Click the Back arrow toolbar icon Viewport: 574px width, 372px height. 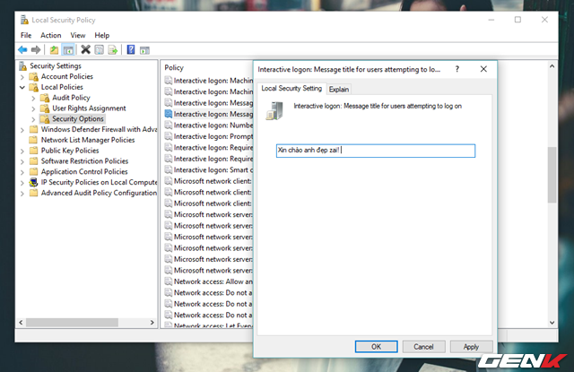point(22,49)
